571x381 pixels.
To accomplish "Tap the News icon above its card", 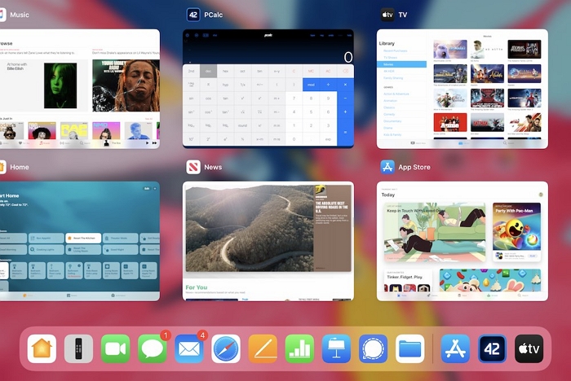I will tap(193, 167).
